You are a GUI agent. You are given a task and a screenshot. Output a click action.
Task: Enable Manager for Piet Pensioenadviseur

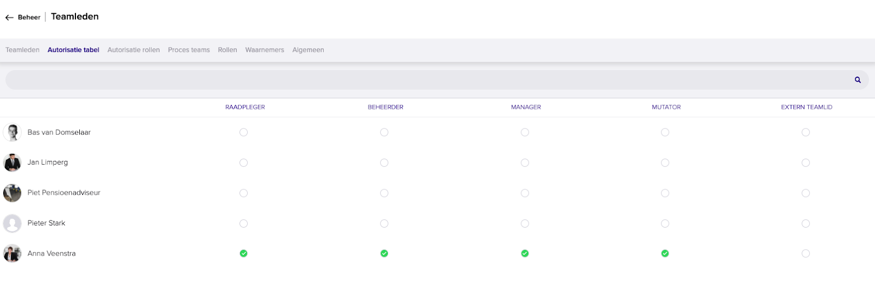(x=524, y=193)
